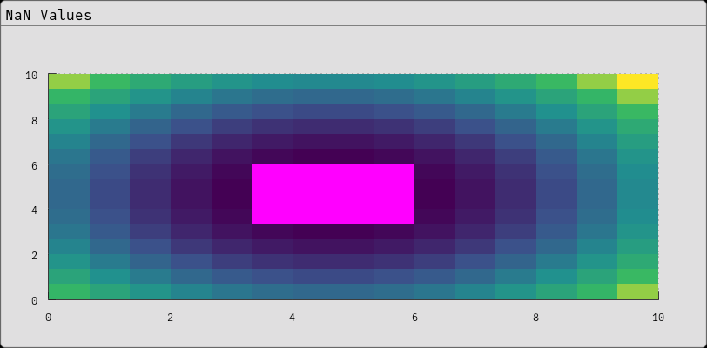Screen dimensions: 707x348
Task: Pick the light green top-left corner cell
Action: [x=69, y=82]
